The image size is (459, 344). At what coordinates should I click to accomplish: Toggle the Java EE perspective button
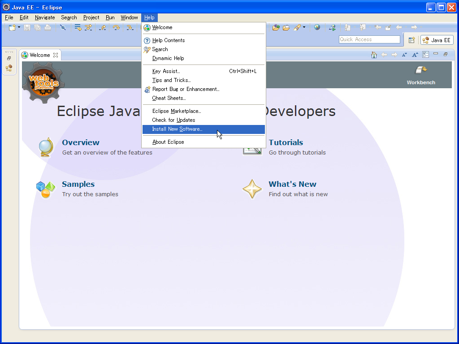(436, 39)
